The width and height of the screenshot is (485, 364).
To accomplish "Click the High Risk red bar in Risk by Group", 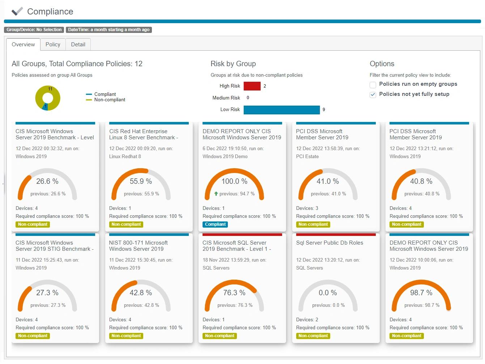I will coord(252,86).
